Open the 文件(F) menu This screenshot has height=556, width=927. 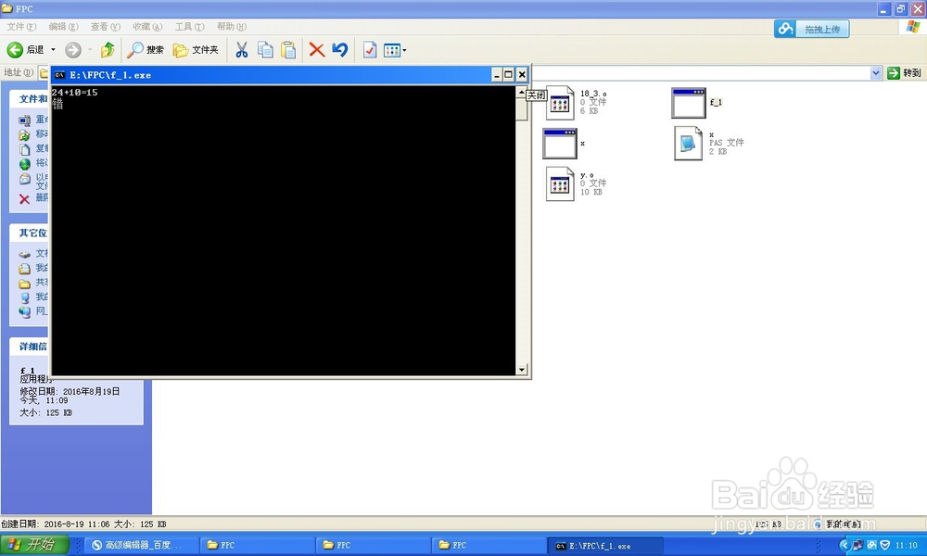21,27
